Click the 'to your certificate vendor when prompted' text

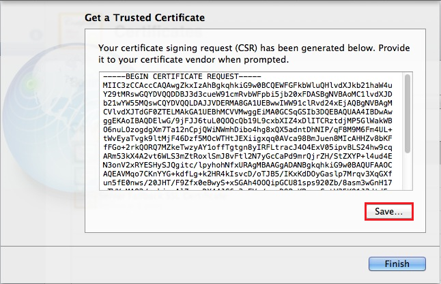click(205, 59)
